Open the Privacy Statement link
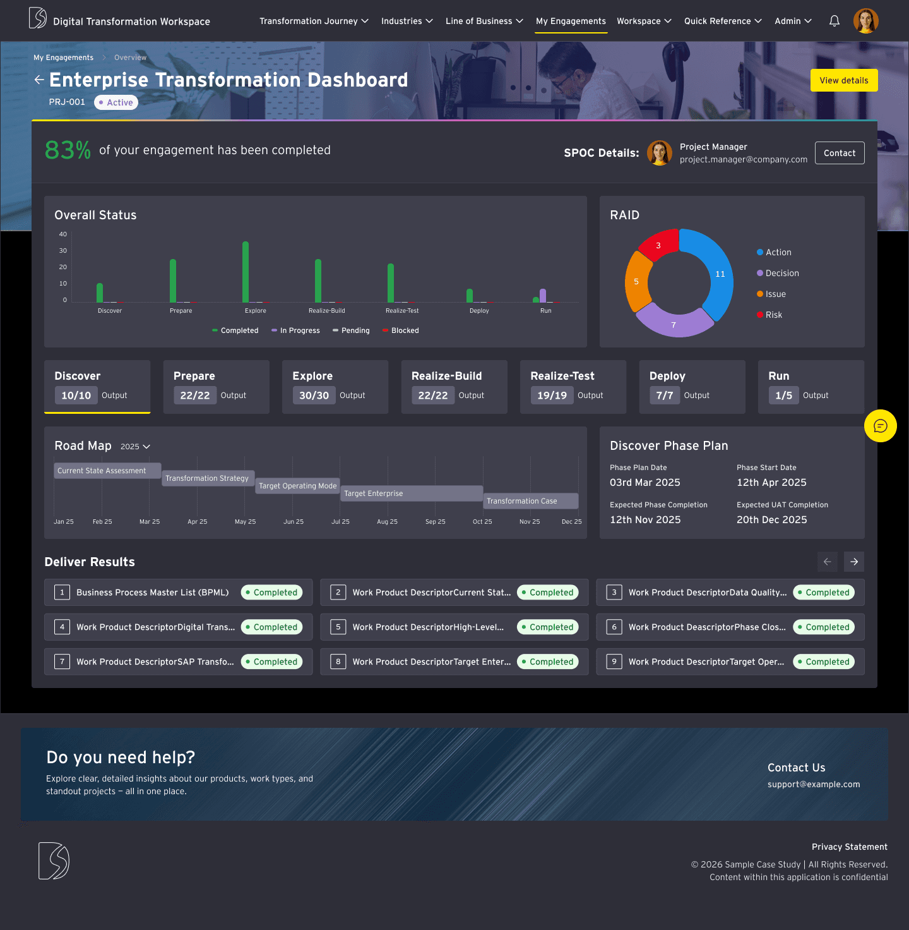The height and width of the screenshot is (930, 909). click(850, 847)
